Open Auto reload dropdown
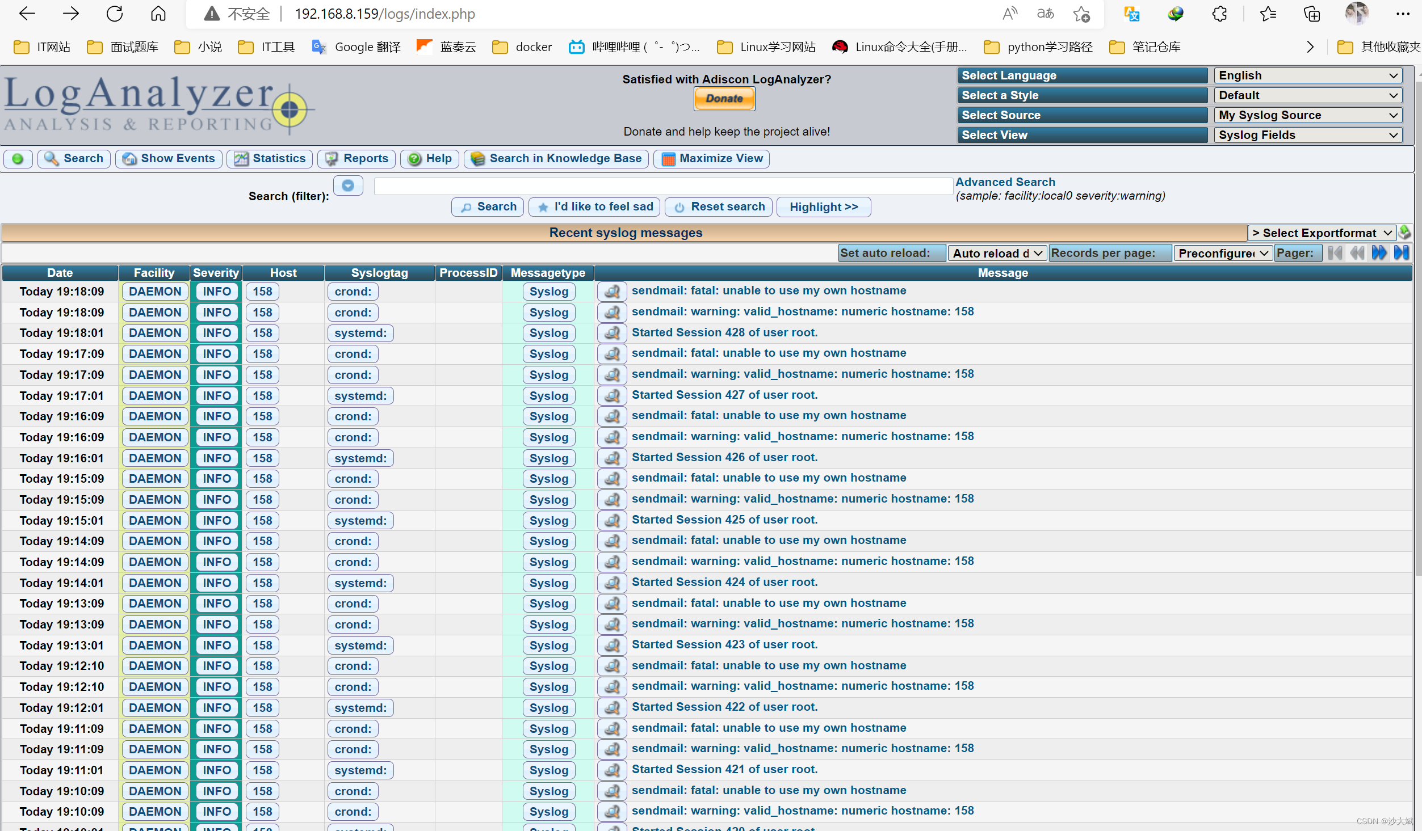Screen dimensions: 1422x831 pos(997,253)
